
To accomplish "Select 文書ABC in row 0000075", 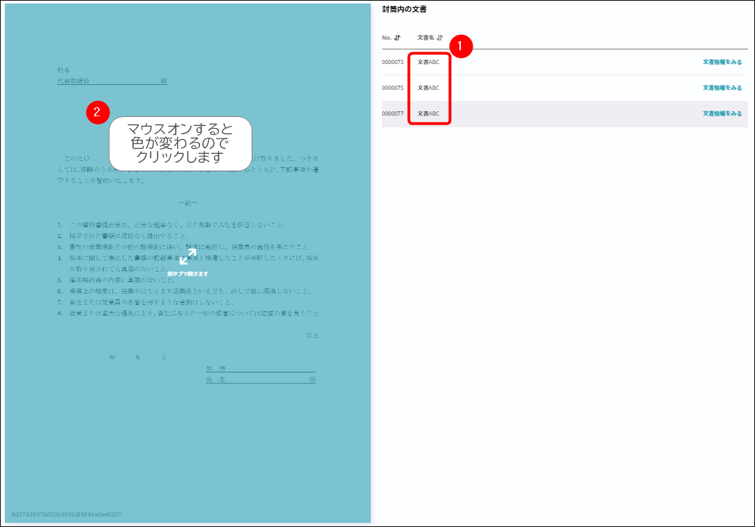I will pos(428,88).
